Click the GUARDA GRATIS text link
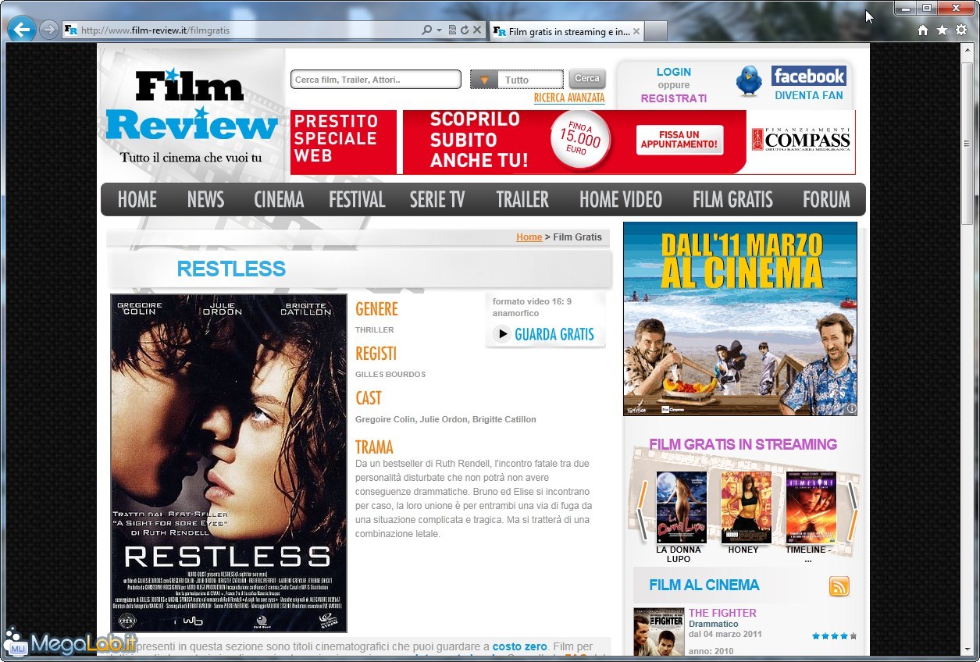Image resolution: width=980 pixels, height=662 pixels. [554, 335]
